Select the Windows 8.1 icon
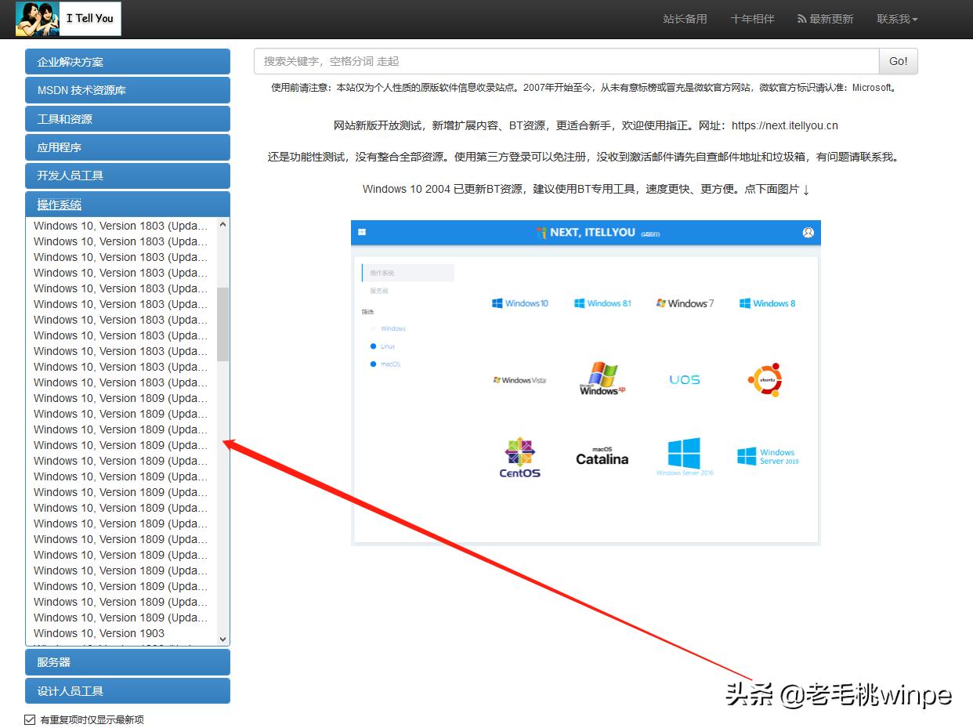This screenshot has width=973, height=728. coord(602,303)
